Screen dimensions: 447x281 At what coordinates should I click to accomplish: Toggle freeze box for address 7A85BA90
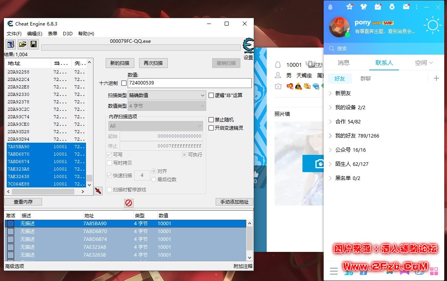[11, 223]
